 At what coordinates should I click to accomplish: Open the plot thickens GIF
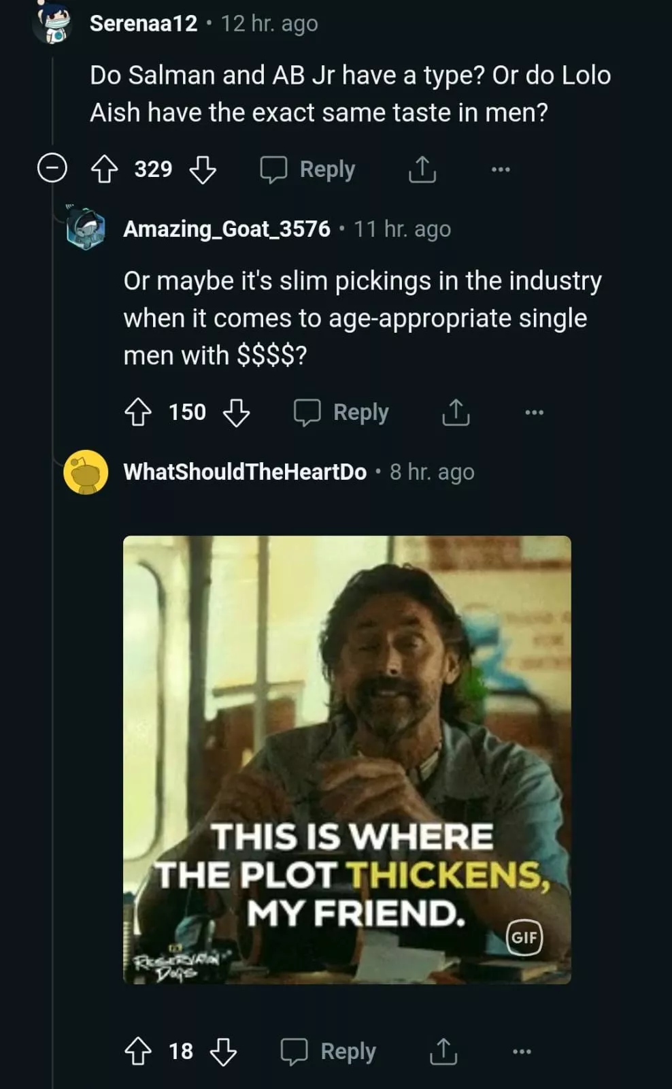(x=347, y=759)
